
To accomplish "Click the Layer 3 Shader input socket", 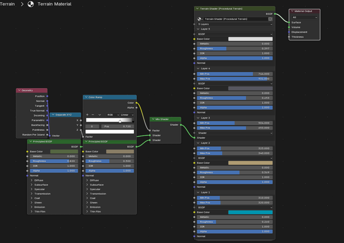I will [x=195, y=138].
